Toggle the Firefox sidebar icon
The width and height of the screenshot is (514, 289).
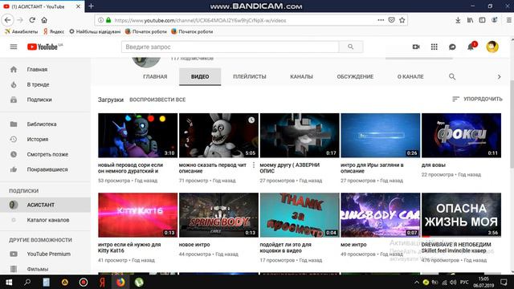(482, 20)
